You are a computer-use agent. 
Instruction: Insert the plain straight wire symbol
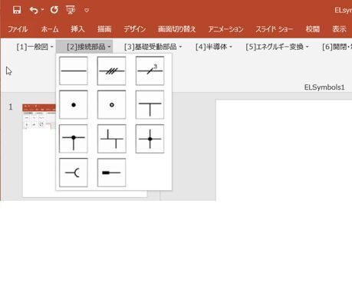click(x=74, y=71)
